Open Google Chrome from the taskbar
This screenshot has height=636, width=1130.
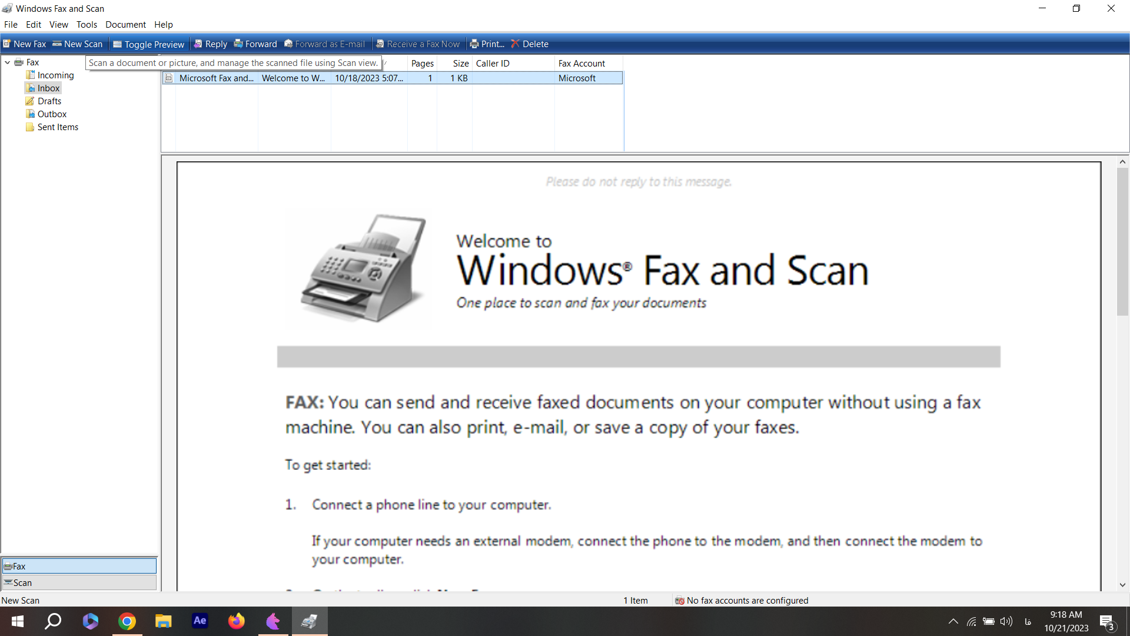click(x=127, y=621)
